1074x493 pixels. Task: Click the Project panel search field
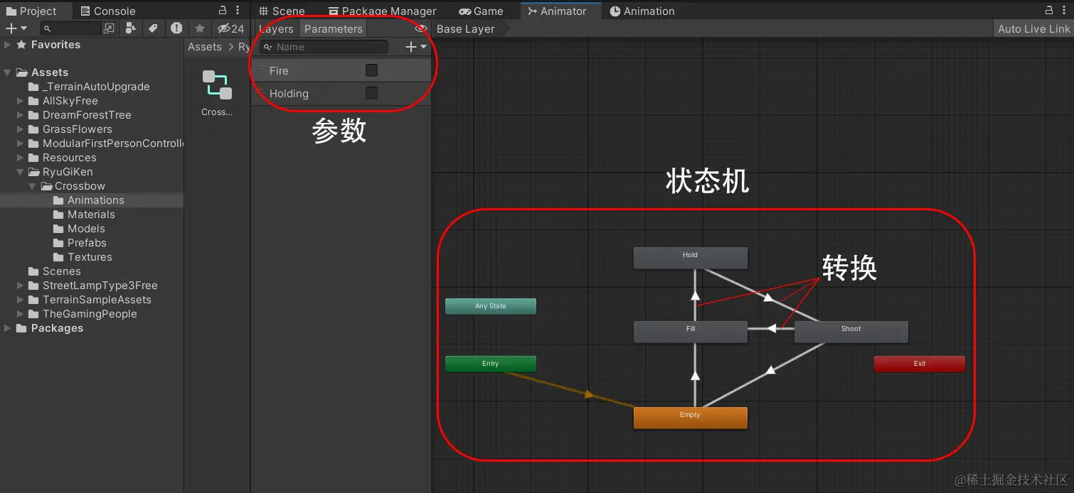(71, 28)
